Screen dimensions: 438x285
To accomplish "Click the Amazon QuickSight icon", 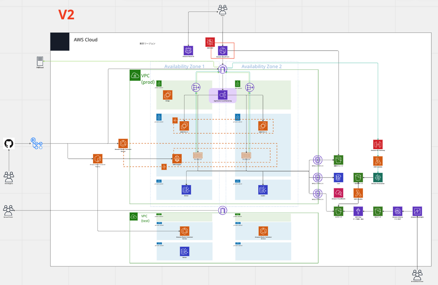I will click(x=417, y=211).
